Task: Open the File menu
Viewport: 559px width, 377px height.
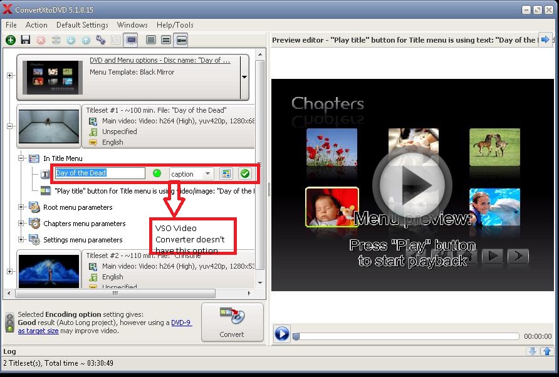Action: [x=11, y=25]
